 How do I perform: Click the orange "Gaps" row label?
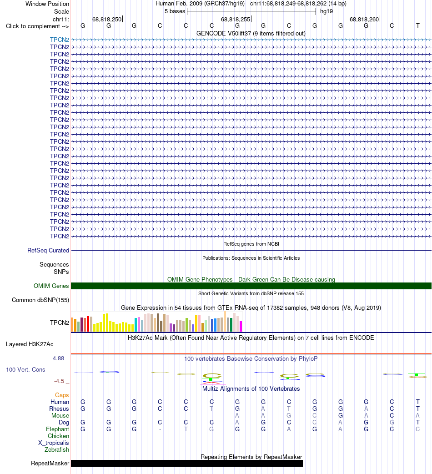pyautogui.click(x=62, y=395)
